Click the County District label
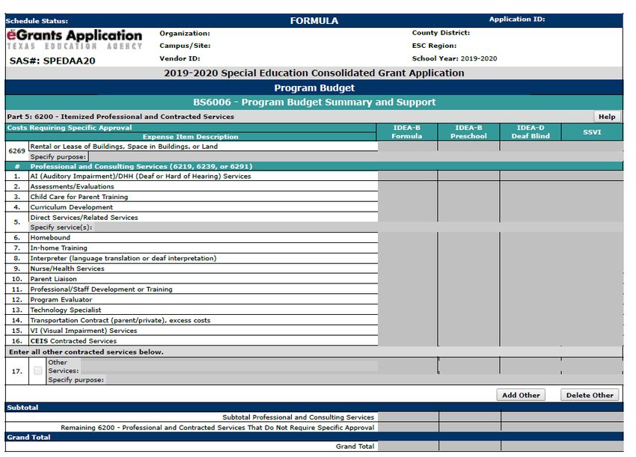This screenshot has height=457, width=636. [x=441, y=33]
